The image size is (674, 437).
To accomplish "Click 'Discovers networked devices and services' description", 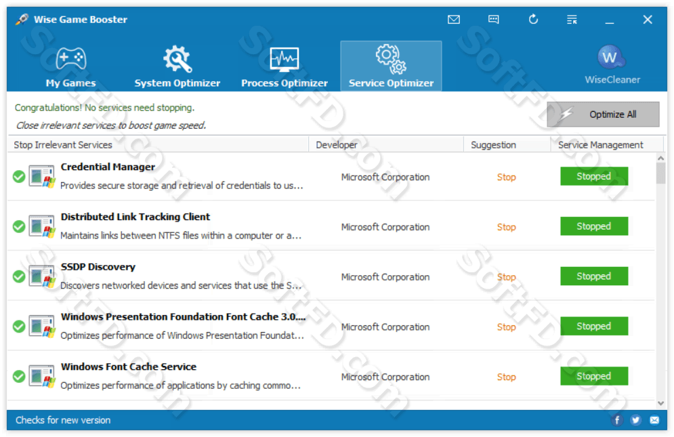I will (x=181, y=286).
